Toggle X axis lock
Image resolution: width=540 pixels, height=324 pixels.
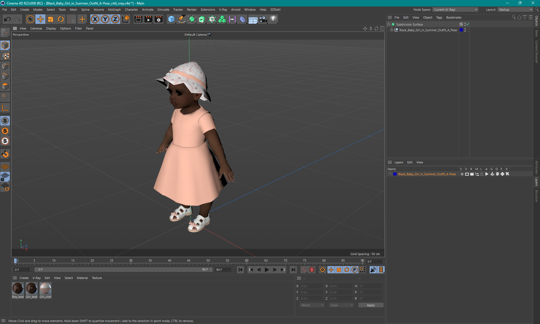click(x=95, y=19)
